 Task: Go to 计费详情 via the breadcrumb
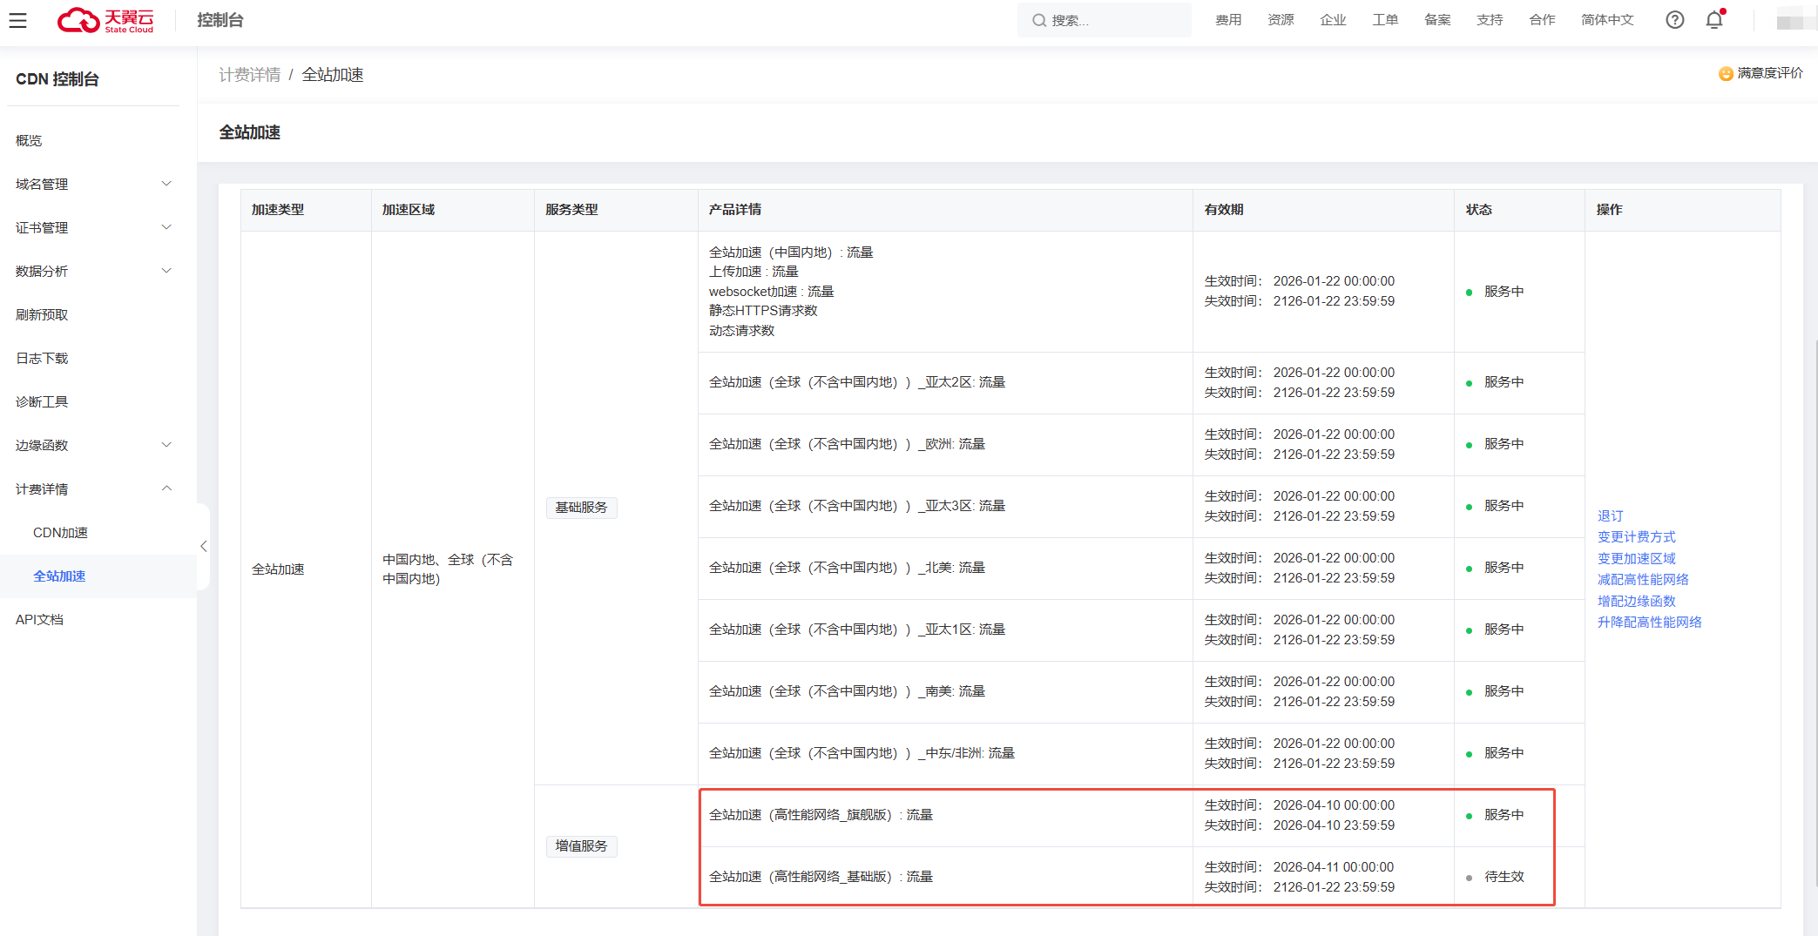tap(249, 75)
